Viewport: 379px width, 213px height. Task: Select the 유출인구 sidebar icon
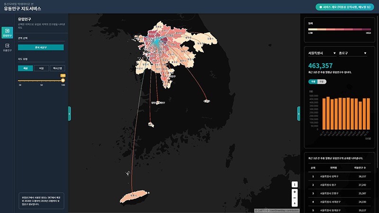tap(7, 47)
